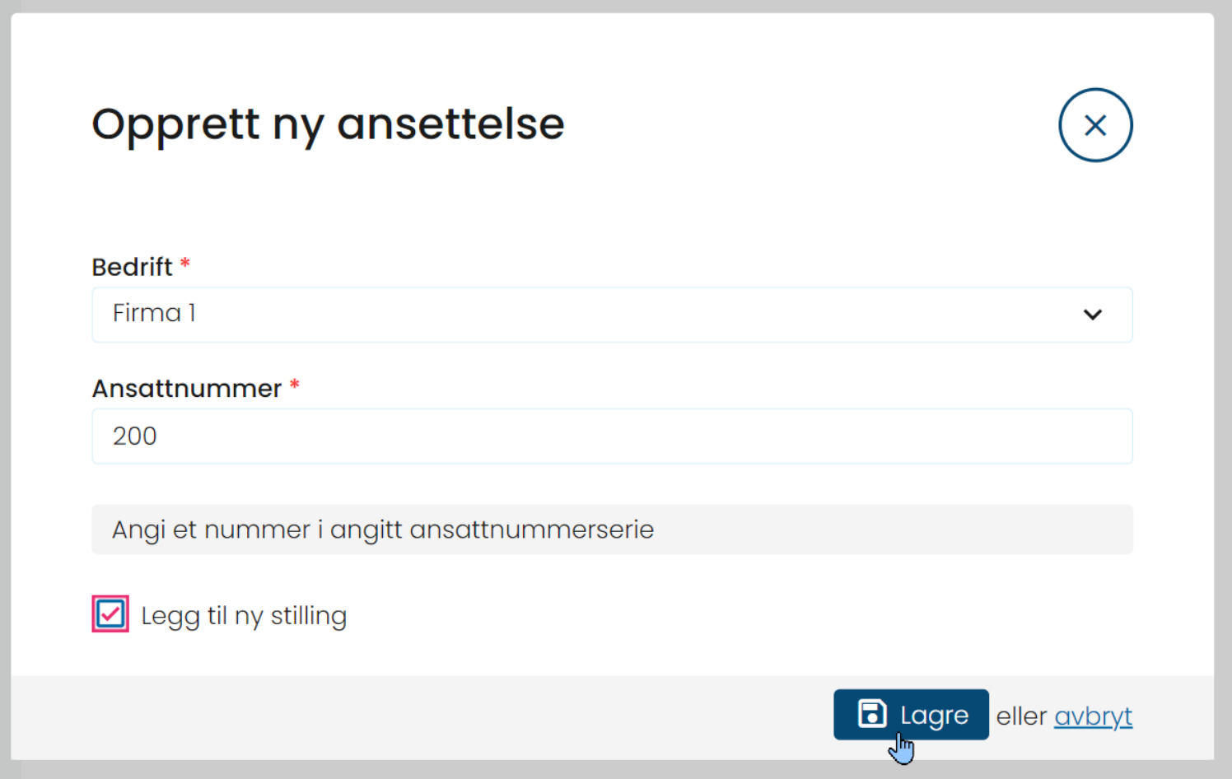This screenshot has width=1232, height=779.
Task: Save the new employment with Lagre
Action: (x=911, y=715)
